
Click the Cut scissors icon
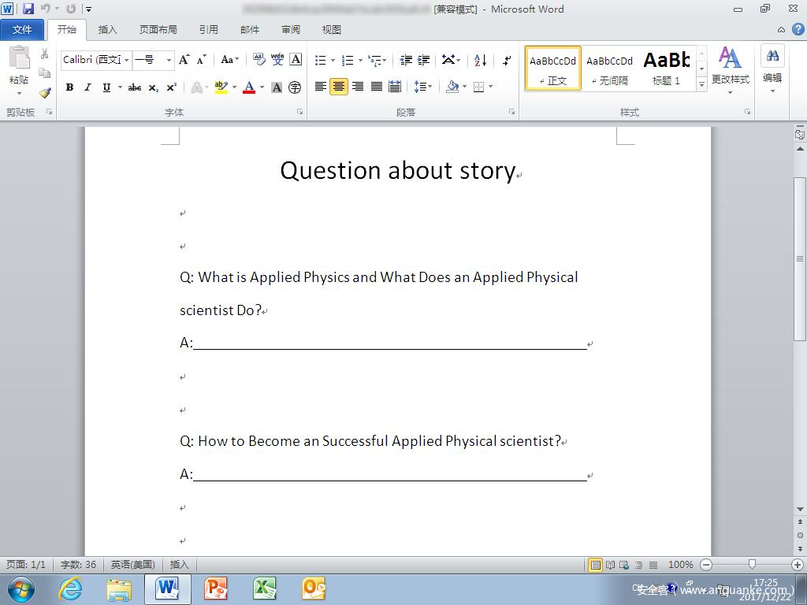tap(45, 54)
